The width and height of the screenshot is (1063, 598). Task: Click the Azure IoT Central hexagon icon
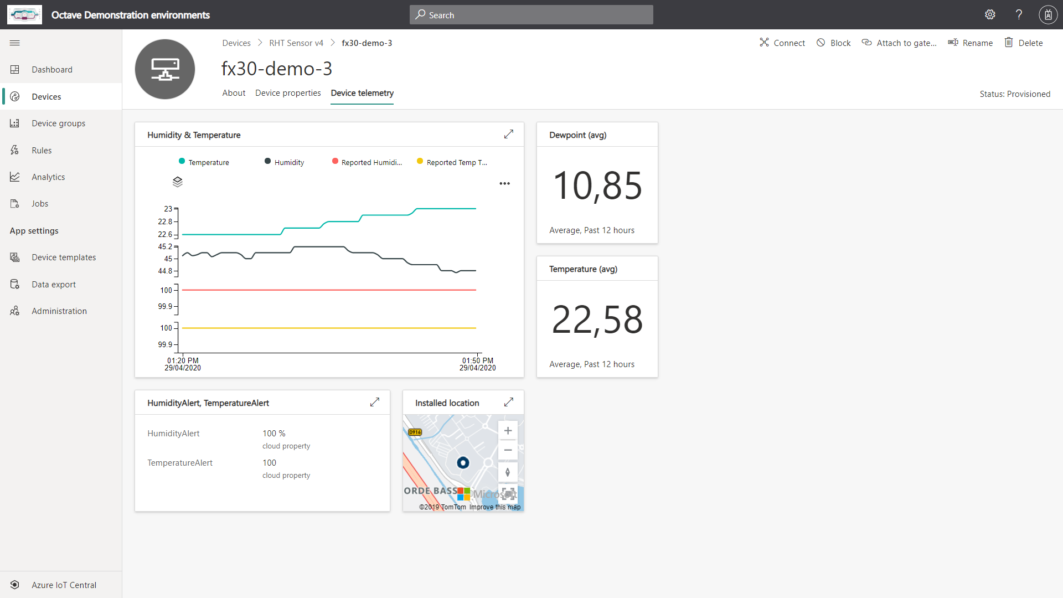click(x=15, y=585)
